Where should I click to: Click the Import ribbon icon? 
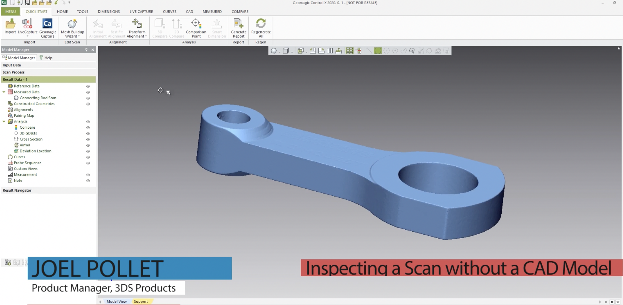(x=10, y=23)
